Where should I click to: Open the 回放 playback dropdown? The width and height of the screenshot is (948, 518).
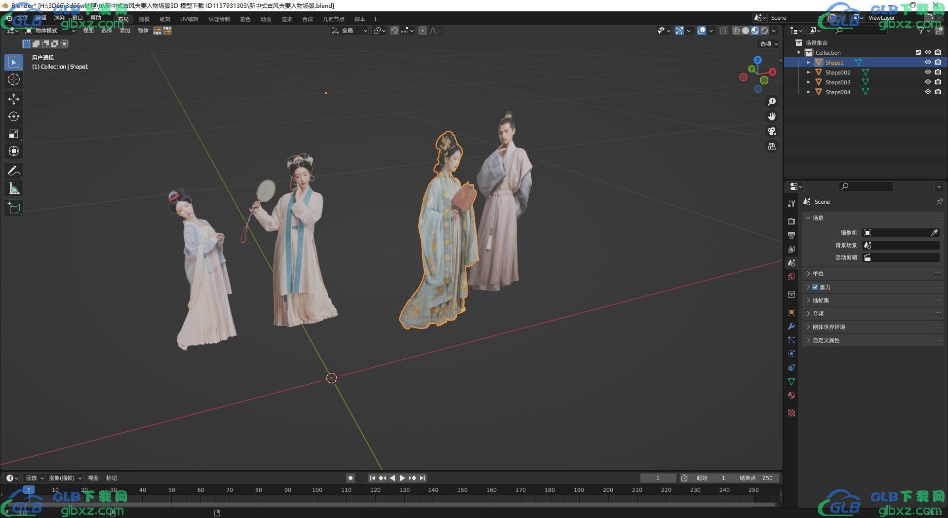[x=35, y=478]
